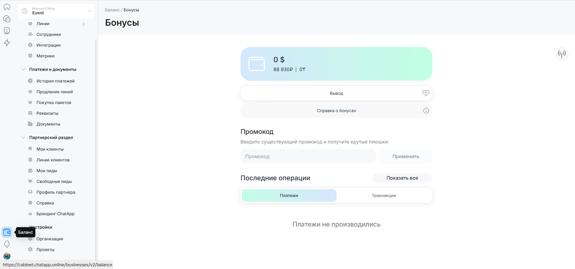Open the chats icon in left rail

tap(7, 19)
